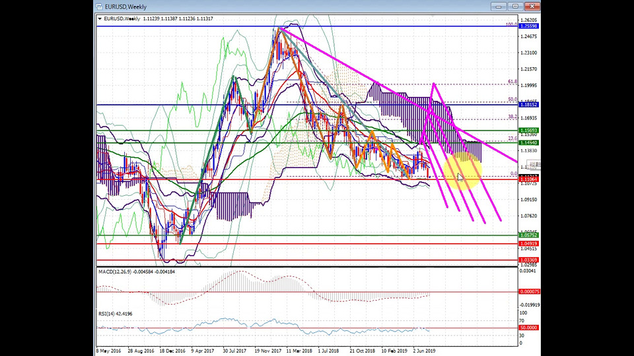Click the Fibonacci 50.0 level label
634x356 pixels.
coord(512,100)
